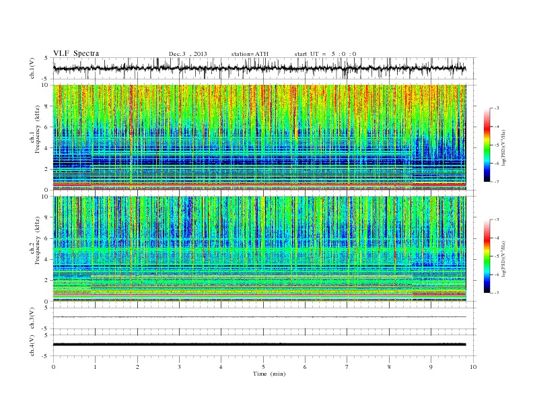Viewport: 533px width, 412px height.
Task: Click the "7" tick on the time axis
Action: (x=347, y=367)
